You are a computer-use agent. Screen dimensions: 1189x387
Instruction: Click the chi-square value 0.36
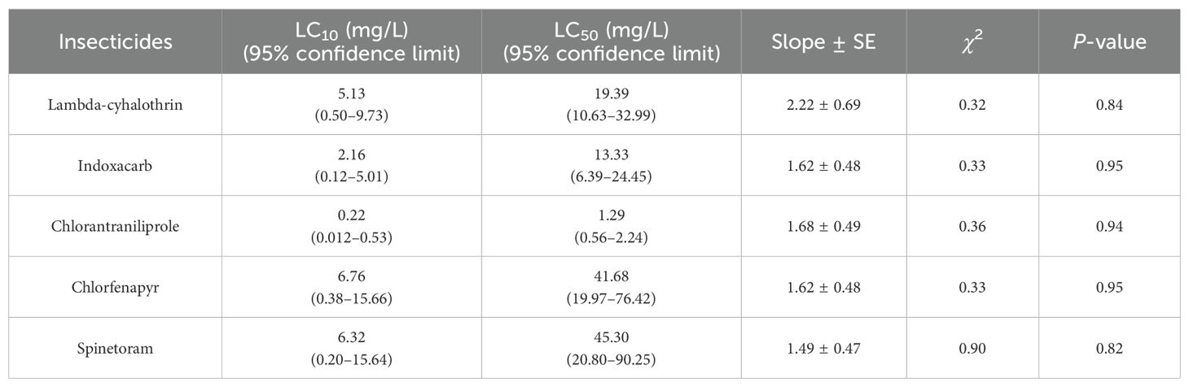tap(972, 226)
